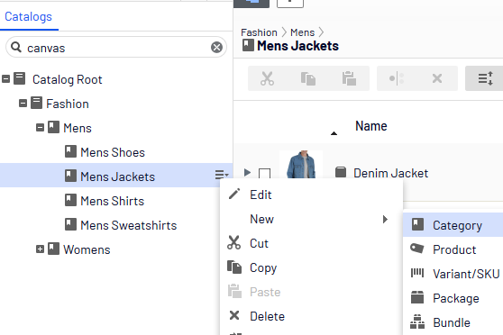Image resolution: width=503 pixels, height=335 pixels.
Task: Click the Paste toolbar icon
Action: click(349, 78)
